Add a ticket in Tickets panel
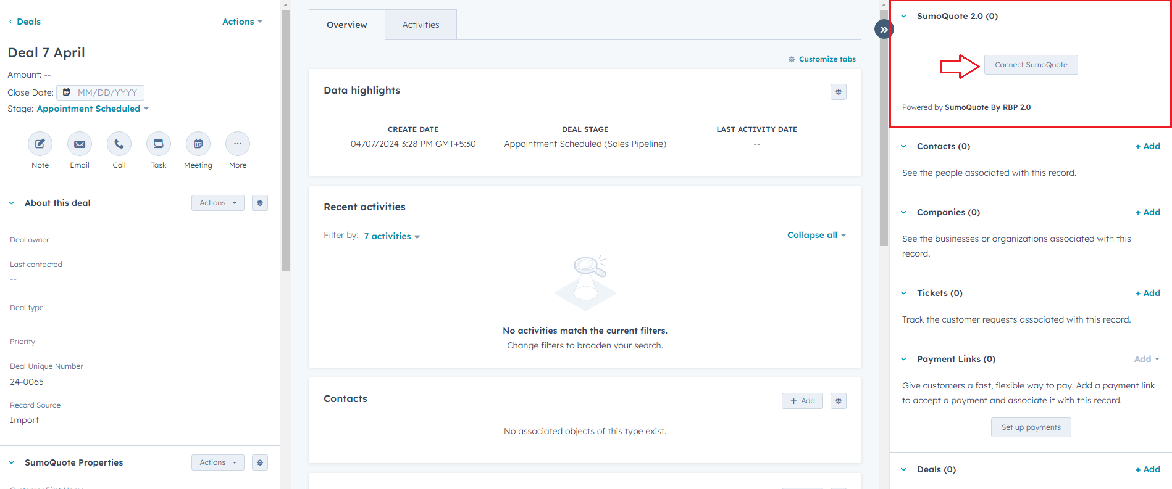 click(x=1148, y=293)
